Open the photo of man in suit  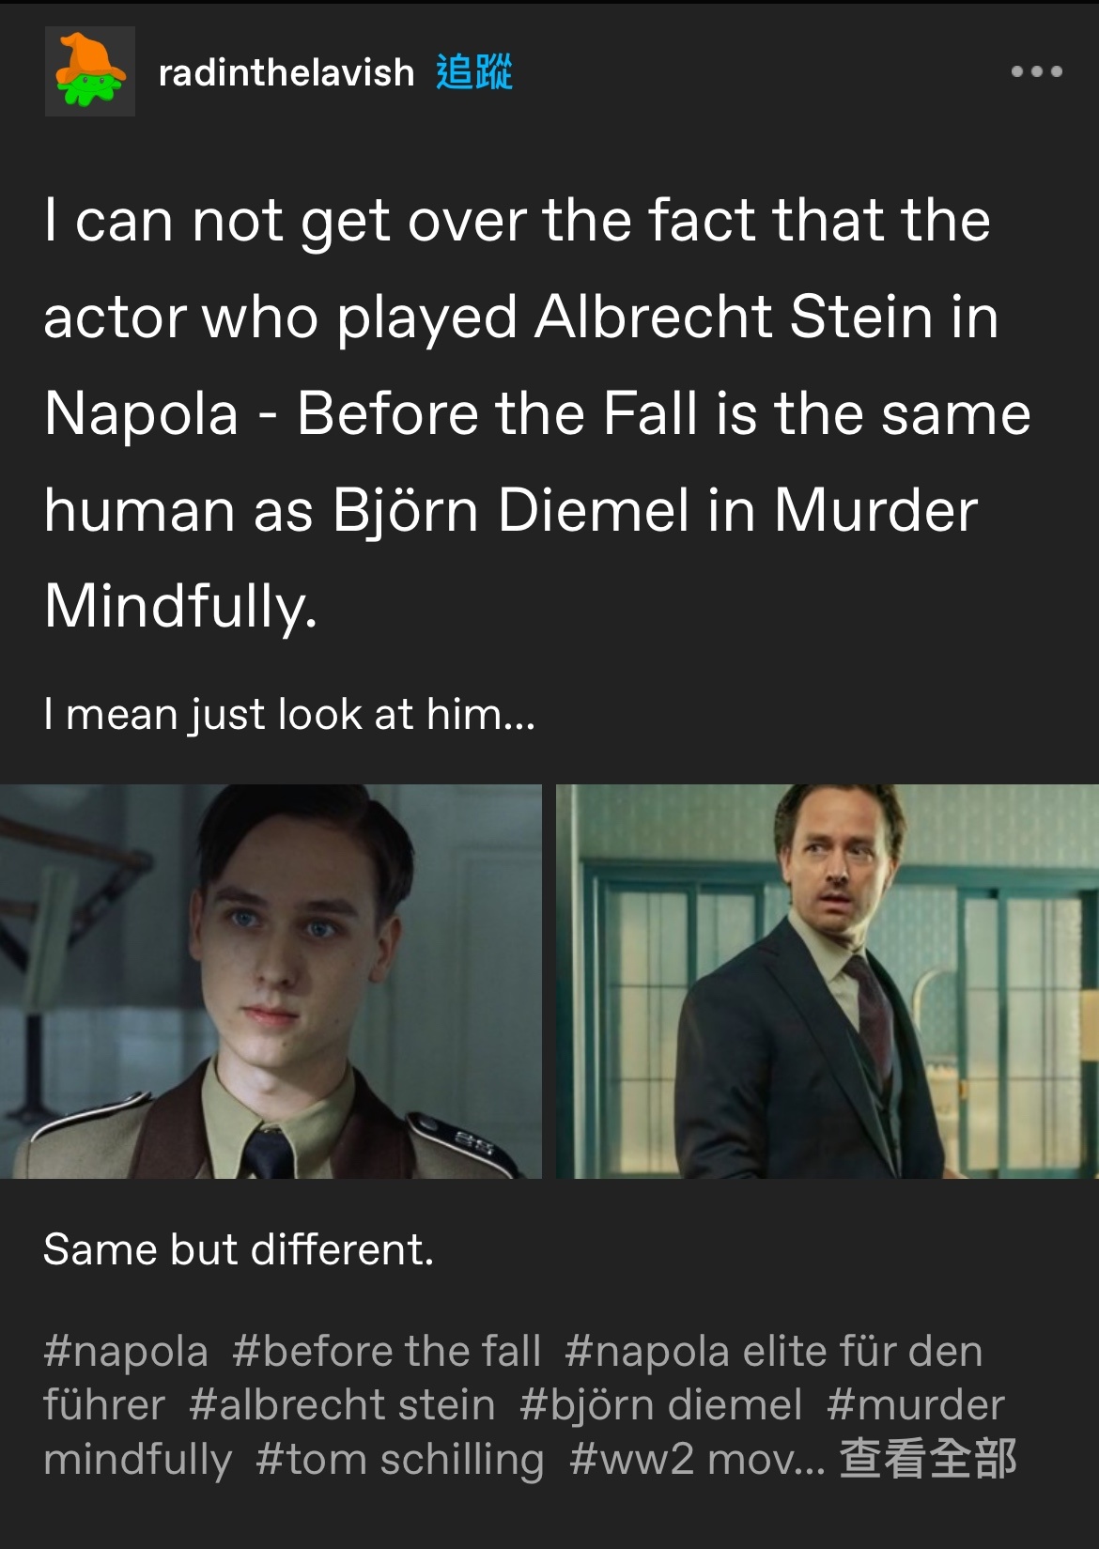(x=828, y=982)
